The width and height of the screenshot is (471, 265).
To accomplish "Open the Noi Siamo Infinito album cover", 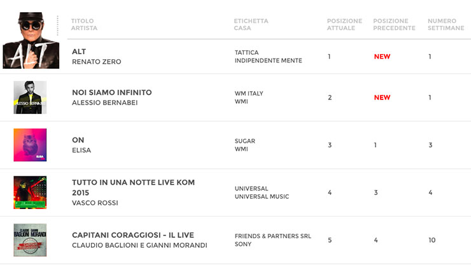I will 30,97.
